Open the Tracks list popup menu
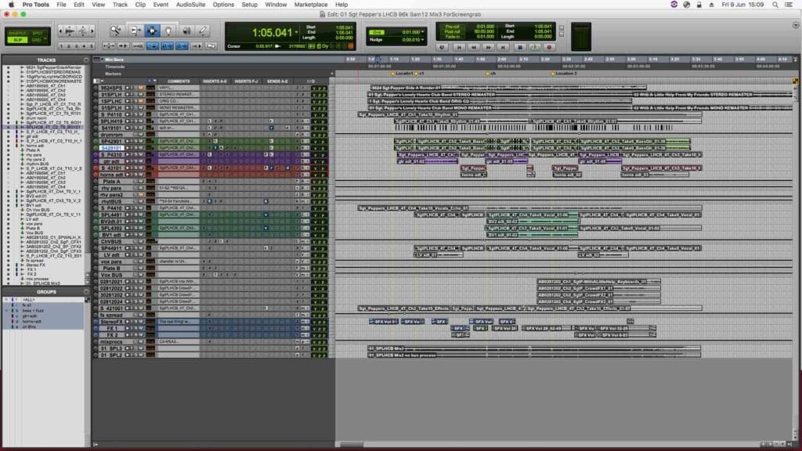This screenshot has height=451, width=802. pos(86,60)
